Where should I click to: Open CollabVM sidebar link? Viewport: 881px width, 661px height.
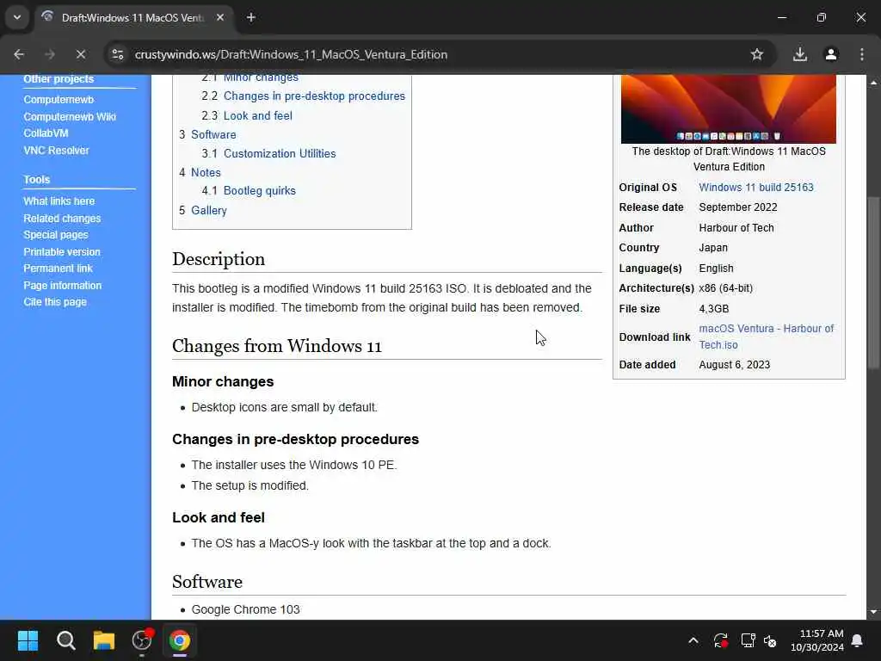46,133
